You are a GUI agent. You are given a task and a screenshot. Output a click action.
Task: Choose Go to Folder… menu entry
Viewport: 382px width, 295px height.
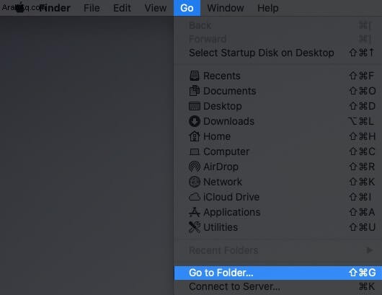[278, 273]
